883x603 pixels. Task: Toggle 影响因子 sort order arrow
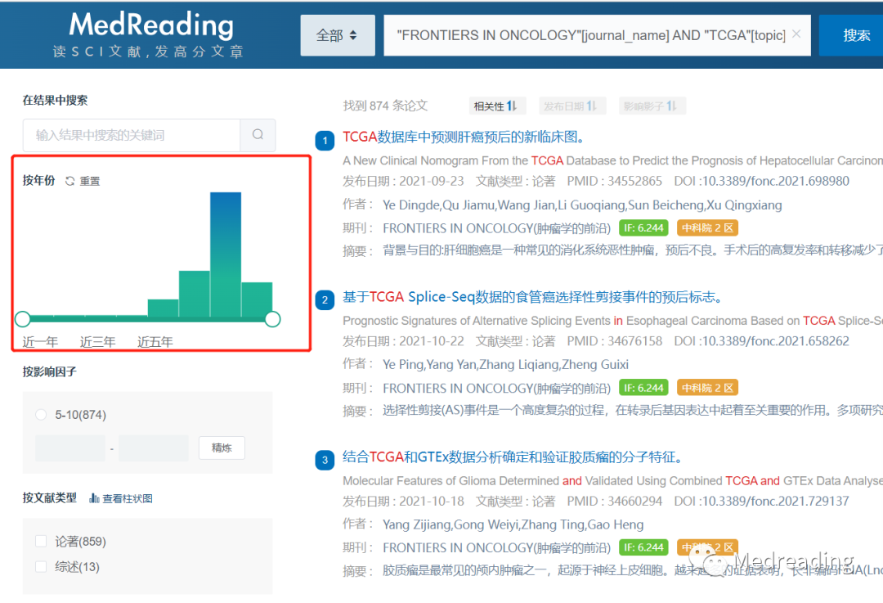pyautogui.click(x=671, y=105)
